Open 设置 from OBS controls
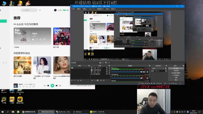The image size is (203, 114). coord(176,78)
